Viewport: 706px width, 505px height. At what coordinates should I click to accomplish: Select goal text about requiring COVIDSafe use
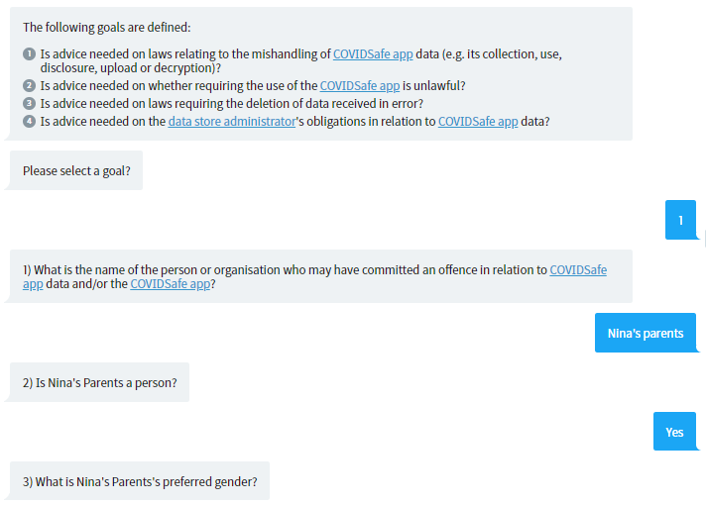point(253,86)
